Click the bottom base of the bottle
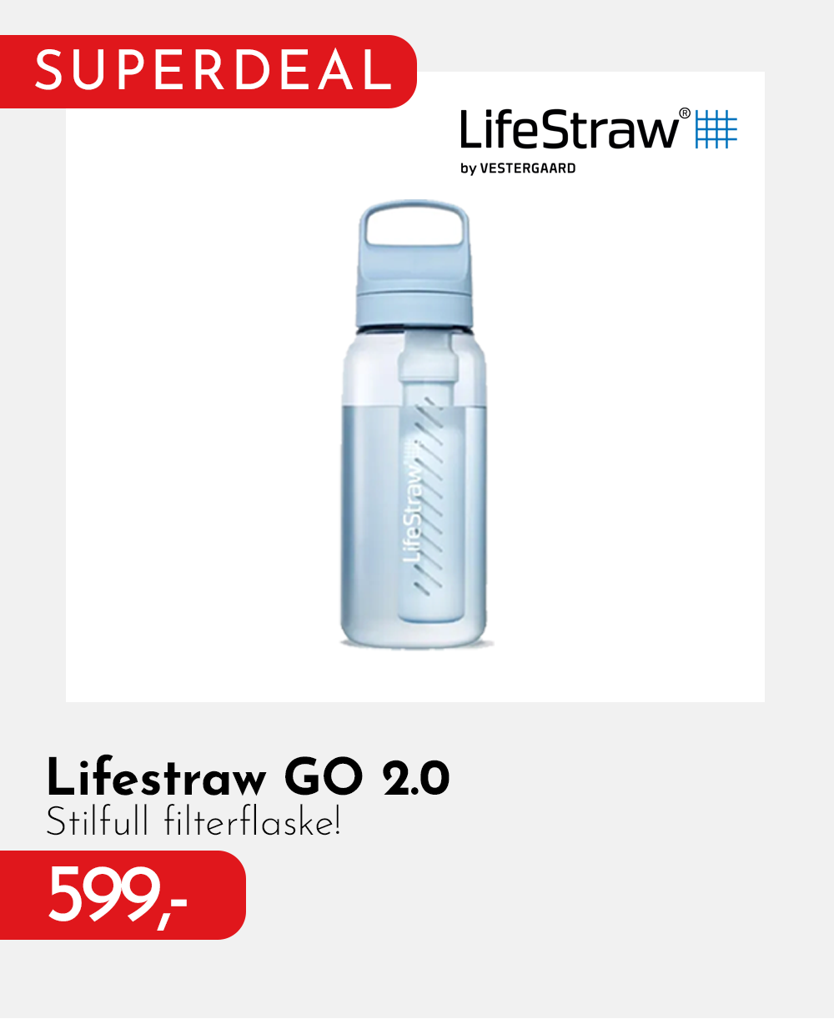Screen dimensions: 834x1019 point(416,632)
